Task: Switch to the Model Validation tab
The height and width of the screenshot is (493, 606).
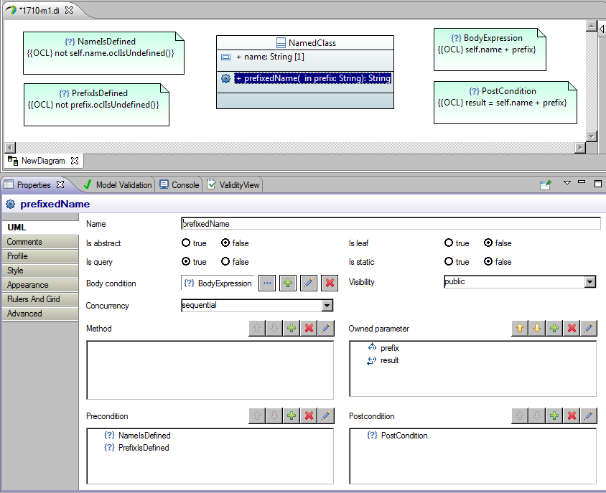Action: 118,185
